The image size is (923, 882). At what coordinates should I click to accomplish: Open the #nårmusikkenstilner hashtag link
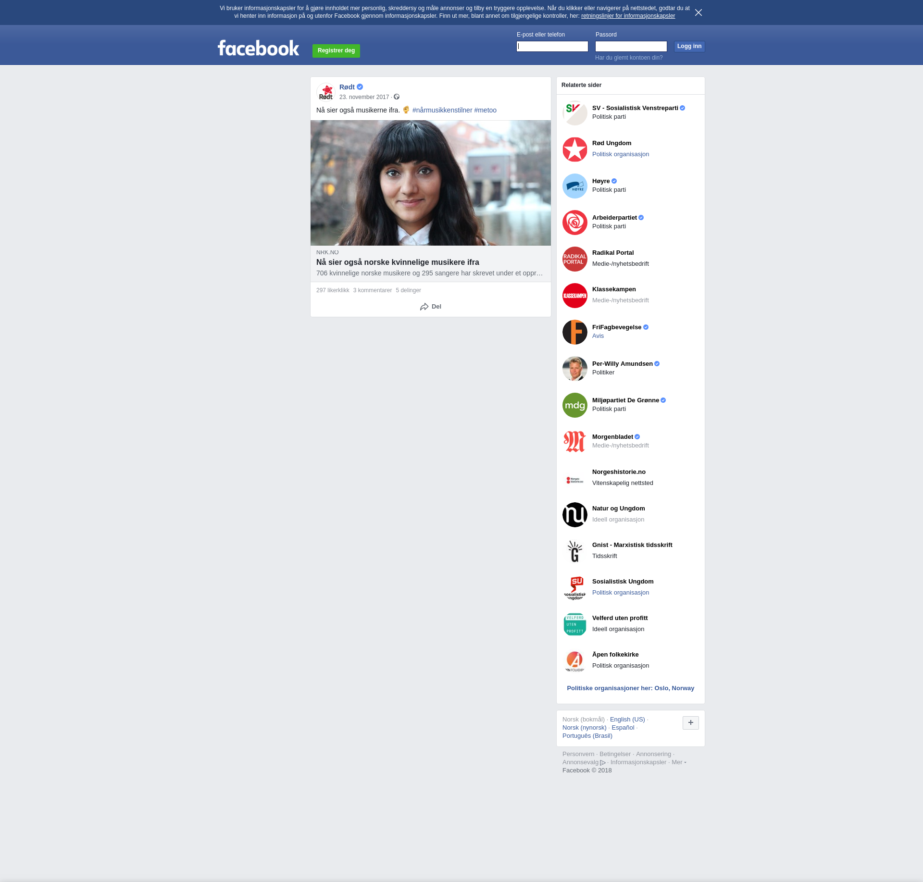point(442,110)
